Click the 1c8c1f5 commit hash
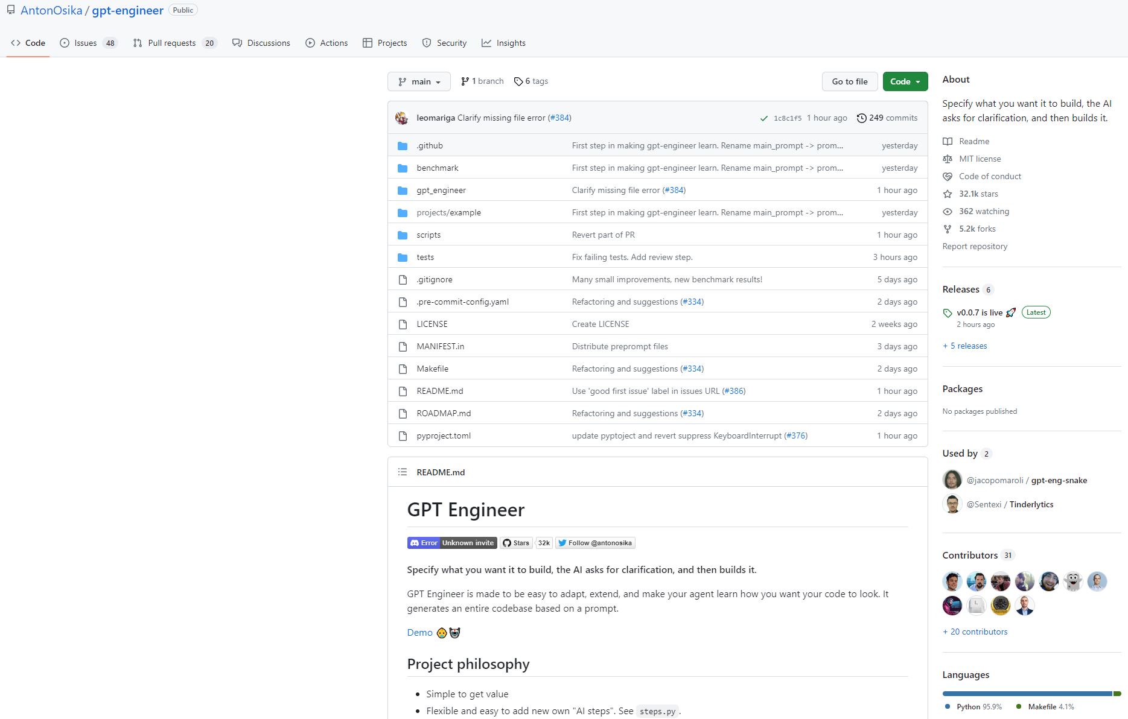Image resolution: width=1128 pixels, height=719 pixels. (788, 118)
